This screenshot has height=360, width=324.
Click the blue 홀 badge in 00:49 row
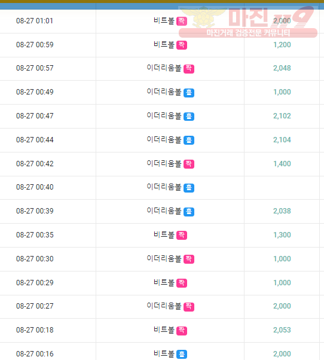point(189,93)
